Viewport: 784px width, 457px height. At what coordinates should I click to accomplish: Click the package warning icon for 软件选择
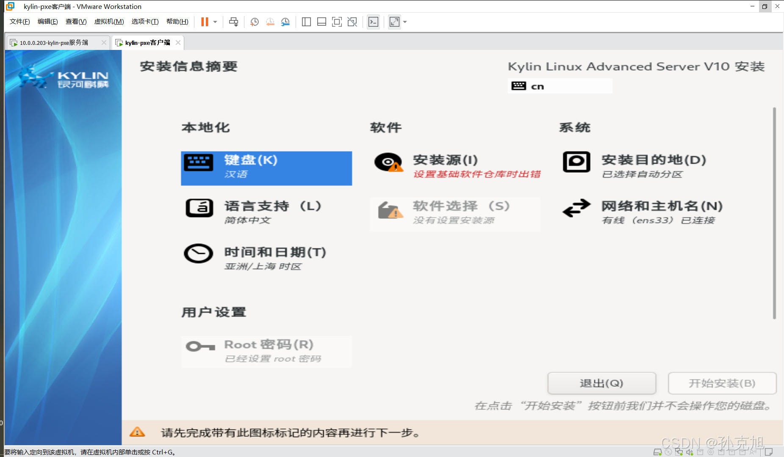(x=390, y=210)
